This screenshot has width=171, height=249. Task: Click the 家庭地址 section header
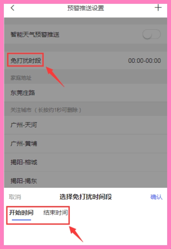[x=21, y=78]
